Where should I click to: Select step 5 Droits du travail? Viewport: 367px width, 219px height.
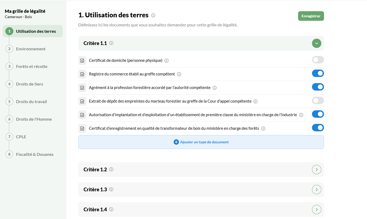pos(31,102)
